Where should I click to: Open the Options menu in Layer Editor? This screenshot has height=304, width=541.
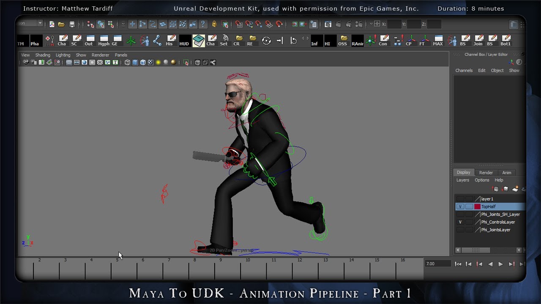[482, 180]
